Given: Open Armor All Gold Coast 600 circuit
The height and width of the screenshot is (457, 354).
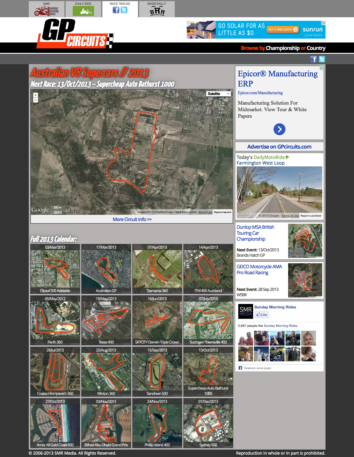Looking at the screenshot, I should point(55,423).
